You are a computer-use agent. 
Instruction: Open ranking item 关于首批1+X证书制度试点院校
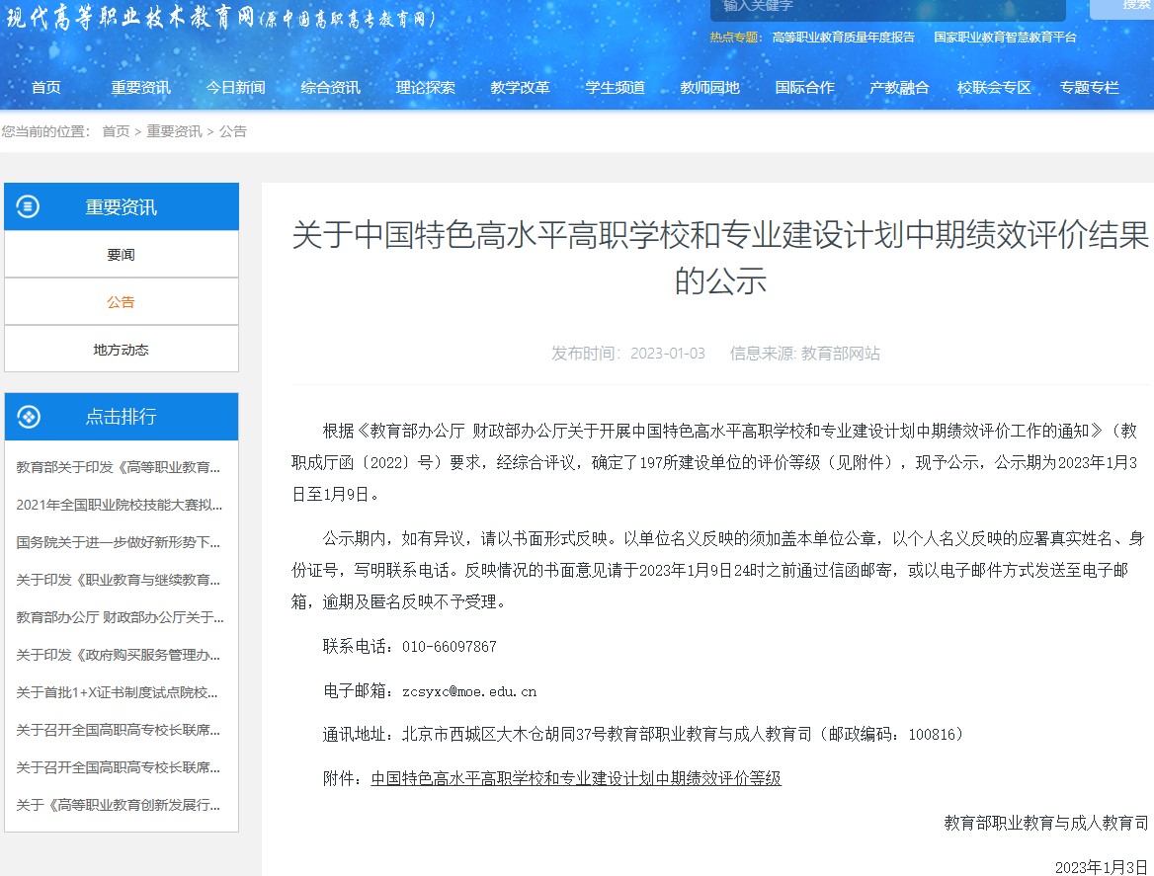(119, 692)
